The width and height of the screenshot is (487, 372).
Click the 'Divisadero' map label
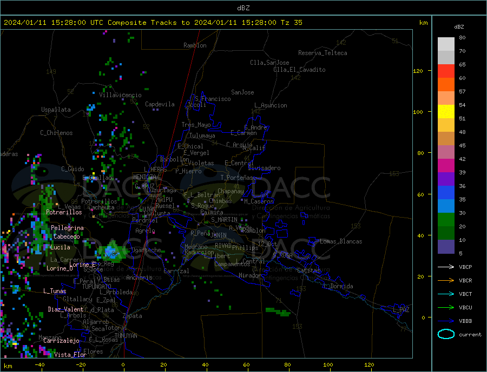[264, 168]
